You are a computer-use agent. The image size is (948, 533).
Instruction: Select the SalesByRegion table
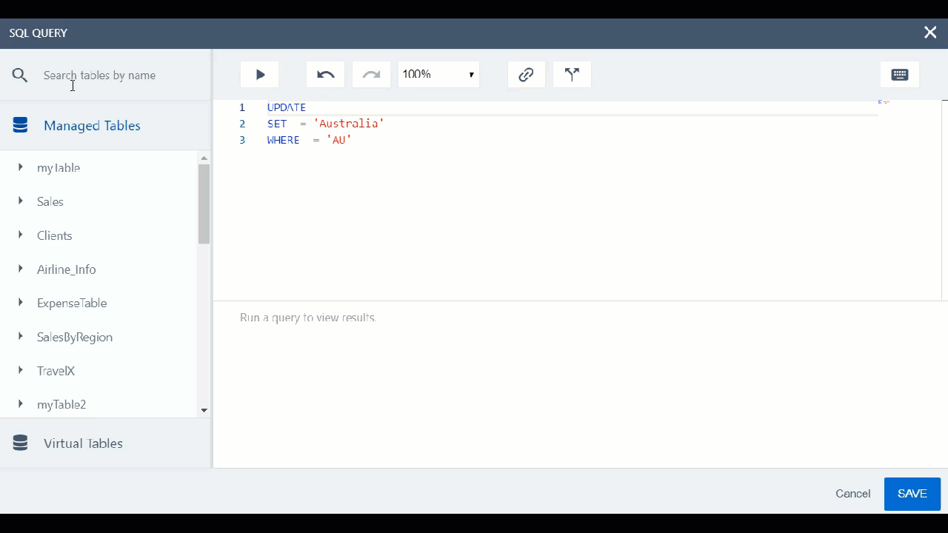point(75,338)
